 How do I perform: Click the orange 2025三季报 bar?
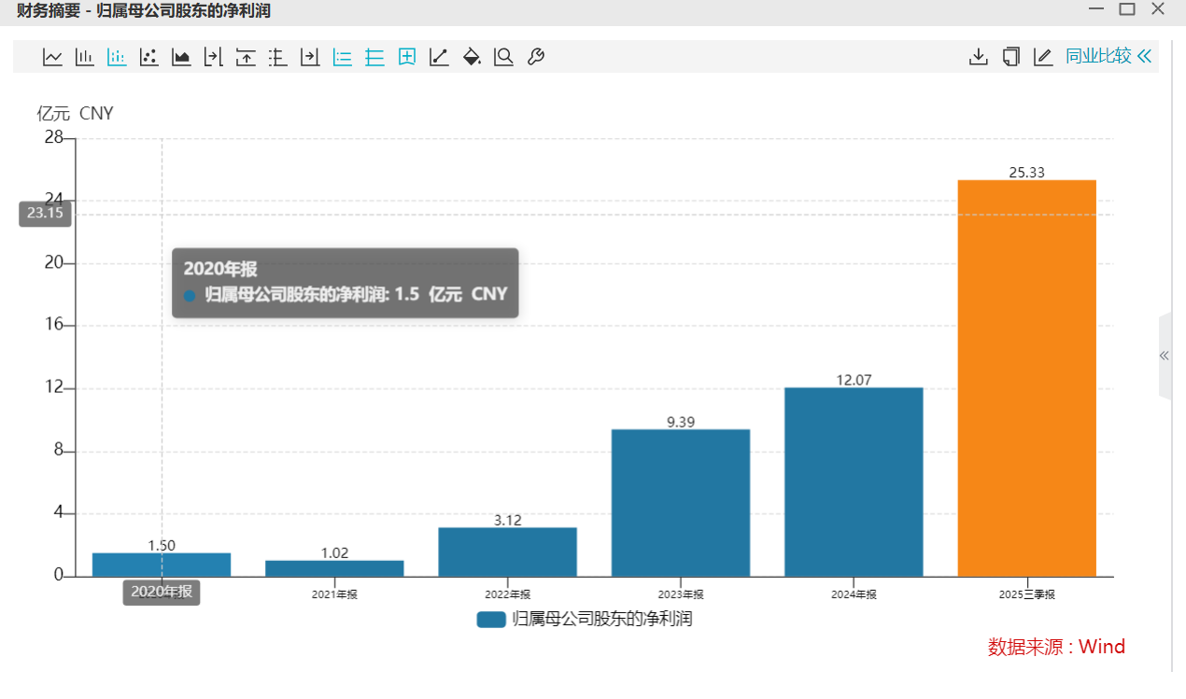click(x=1026, y=378)
